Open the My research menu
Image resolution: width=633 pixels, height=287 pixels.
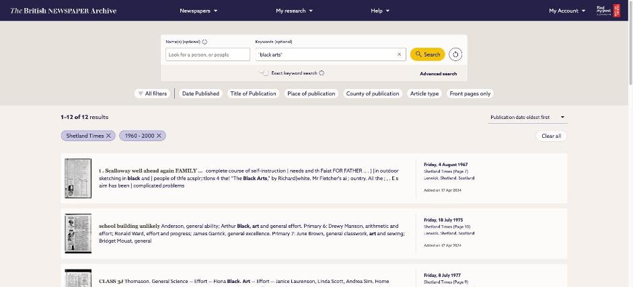tap(294, 11)
